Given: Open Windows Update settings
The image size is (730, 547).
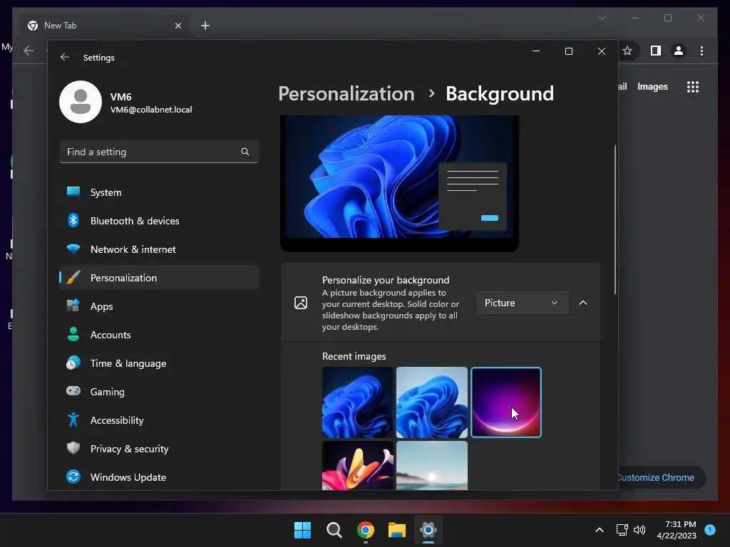Looking at the screenshot, I should point(159,477).
